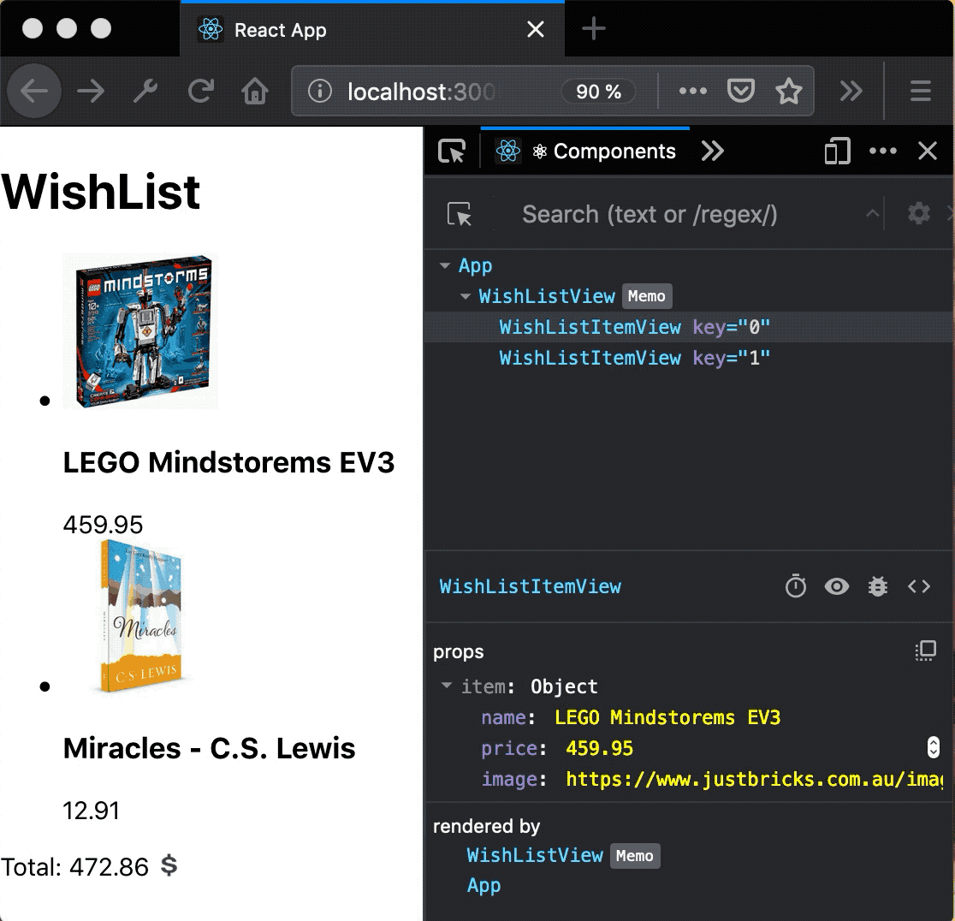Edit the name prop value
This screenshot has width=955, height=921.
point(667,717)
